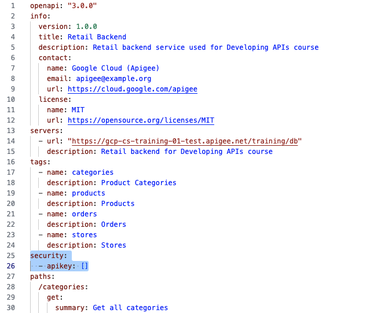
Task: Click the tag name orders
Action: tap(84, 214)
